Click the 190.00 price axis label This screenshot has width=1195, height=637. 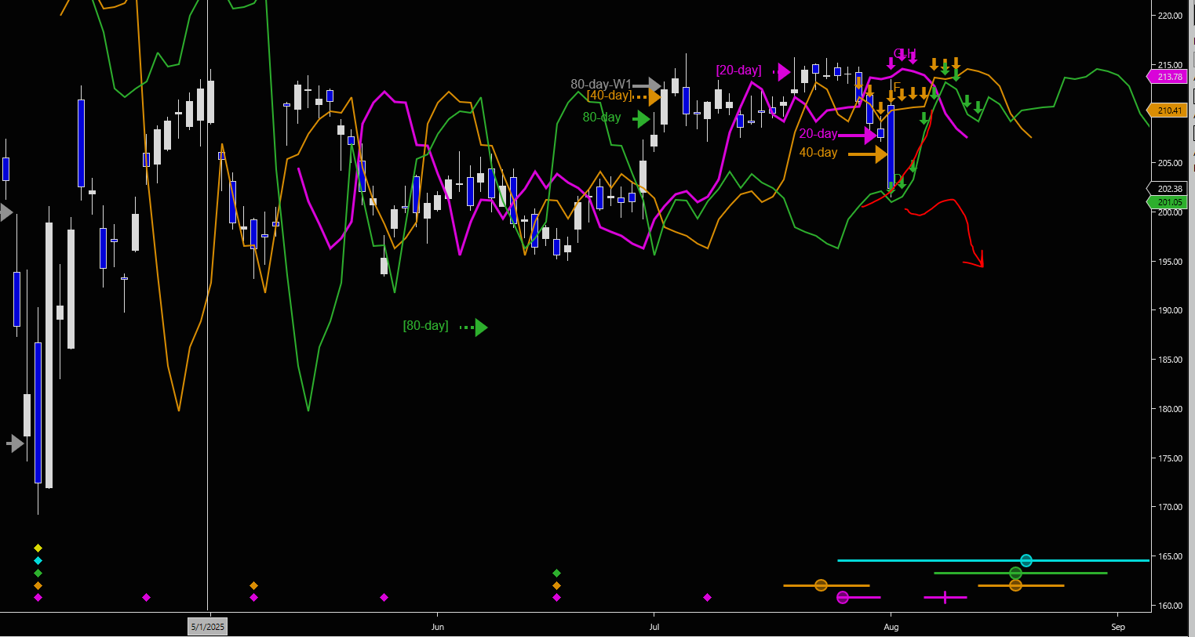click(1170, 310)
